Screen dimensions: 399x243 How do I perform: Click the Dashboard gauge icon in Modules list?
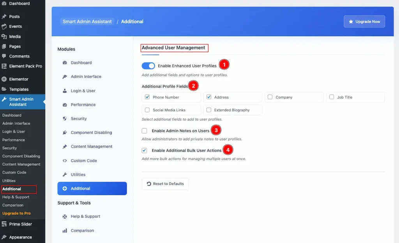point(65,63)
